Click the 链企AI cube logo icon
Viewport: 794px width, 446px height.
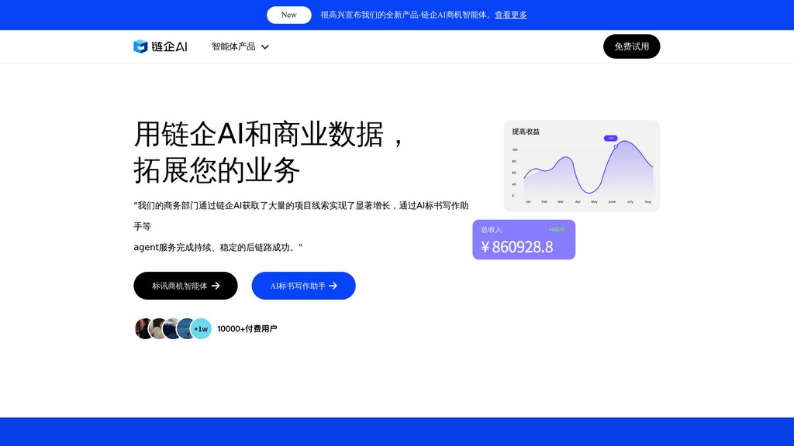[140, 46]
